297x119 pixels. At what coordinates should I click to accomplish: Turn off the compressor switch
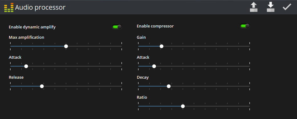click(x=245, y=26)
